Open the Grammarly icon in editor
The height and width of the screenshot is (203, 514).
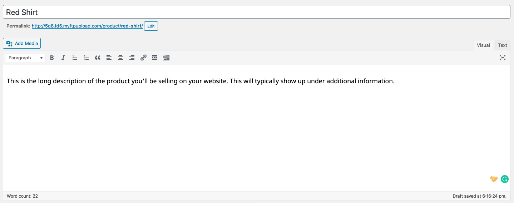[x=505, y=179]
